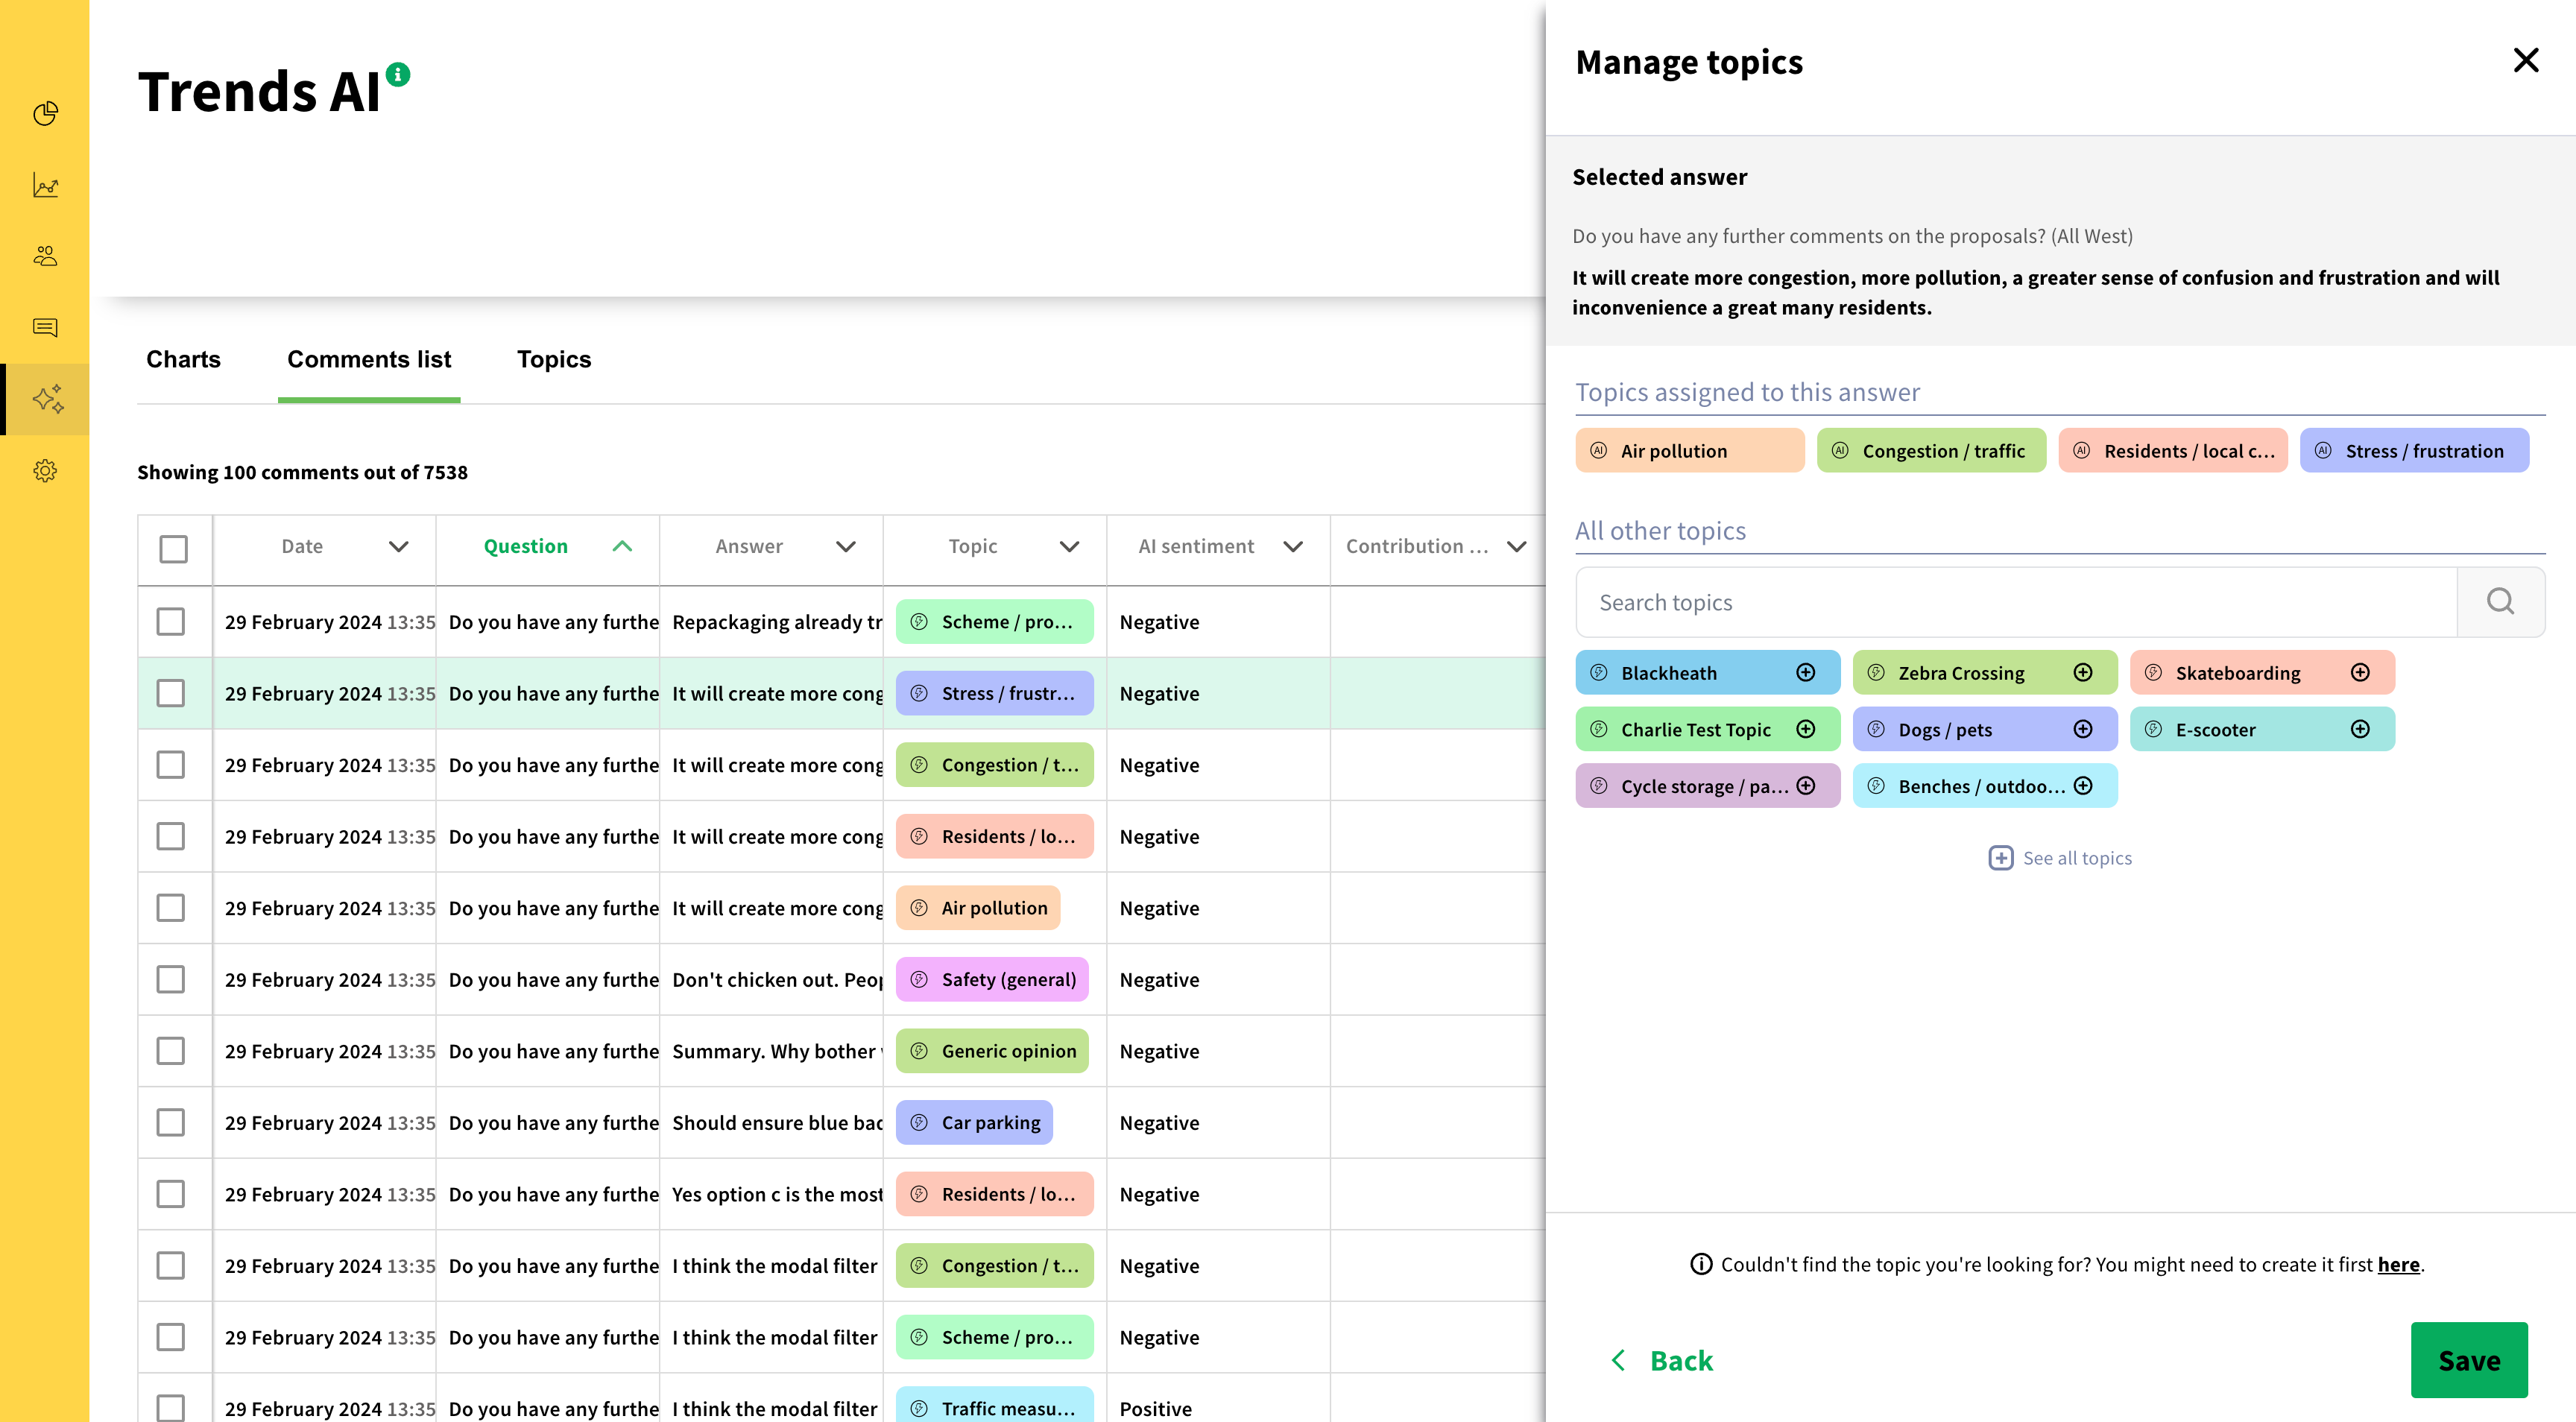
Task: Open the line graph analytics sidebar icon
Action: coord(45,186)
